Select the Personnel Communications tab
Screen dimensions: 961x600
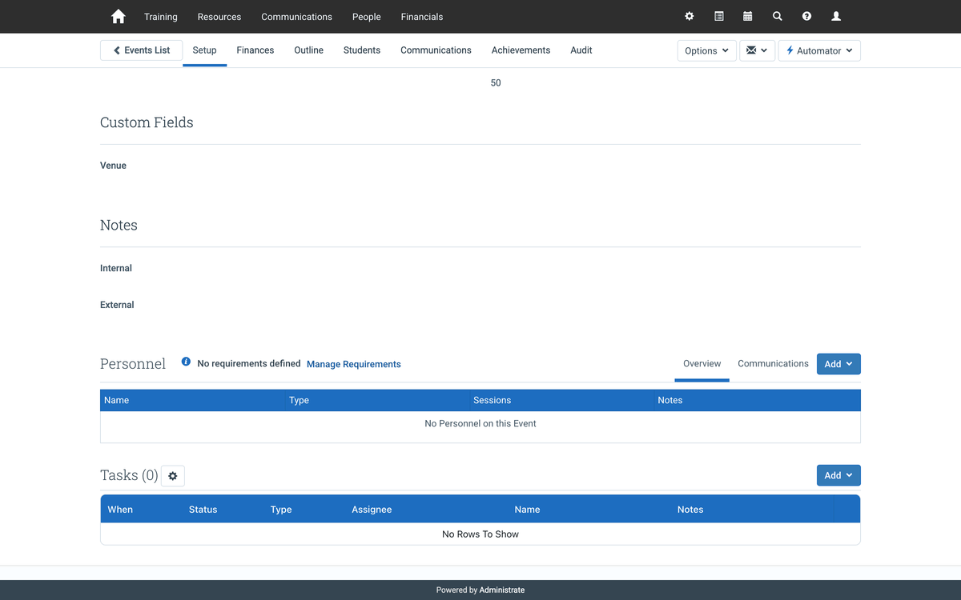pos(773,364)
